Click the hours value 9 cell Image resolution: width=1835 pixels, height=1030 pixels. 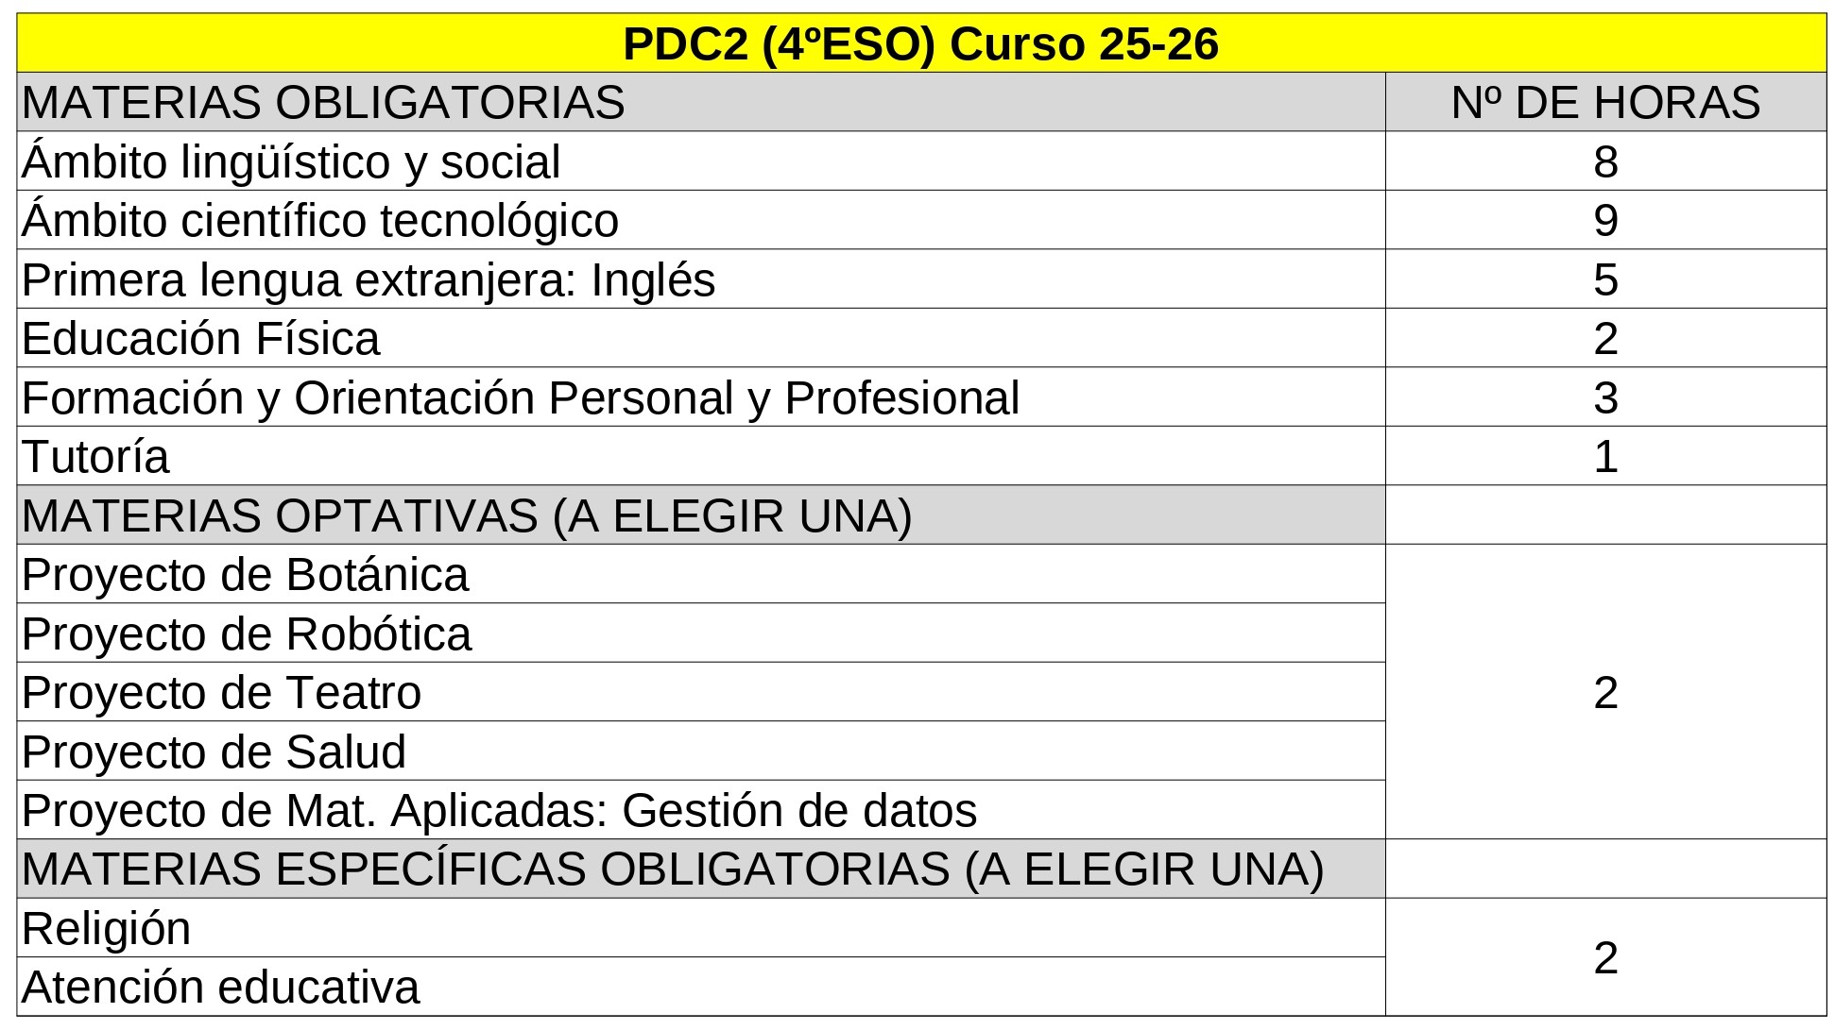tap(1605, 220)
